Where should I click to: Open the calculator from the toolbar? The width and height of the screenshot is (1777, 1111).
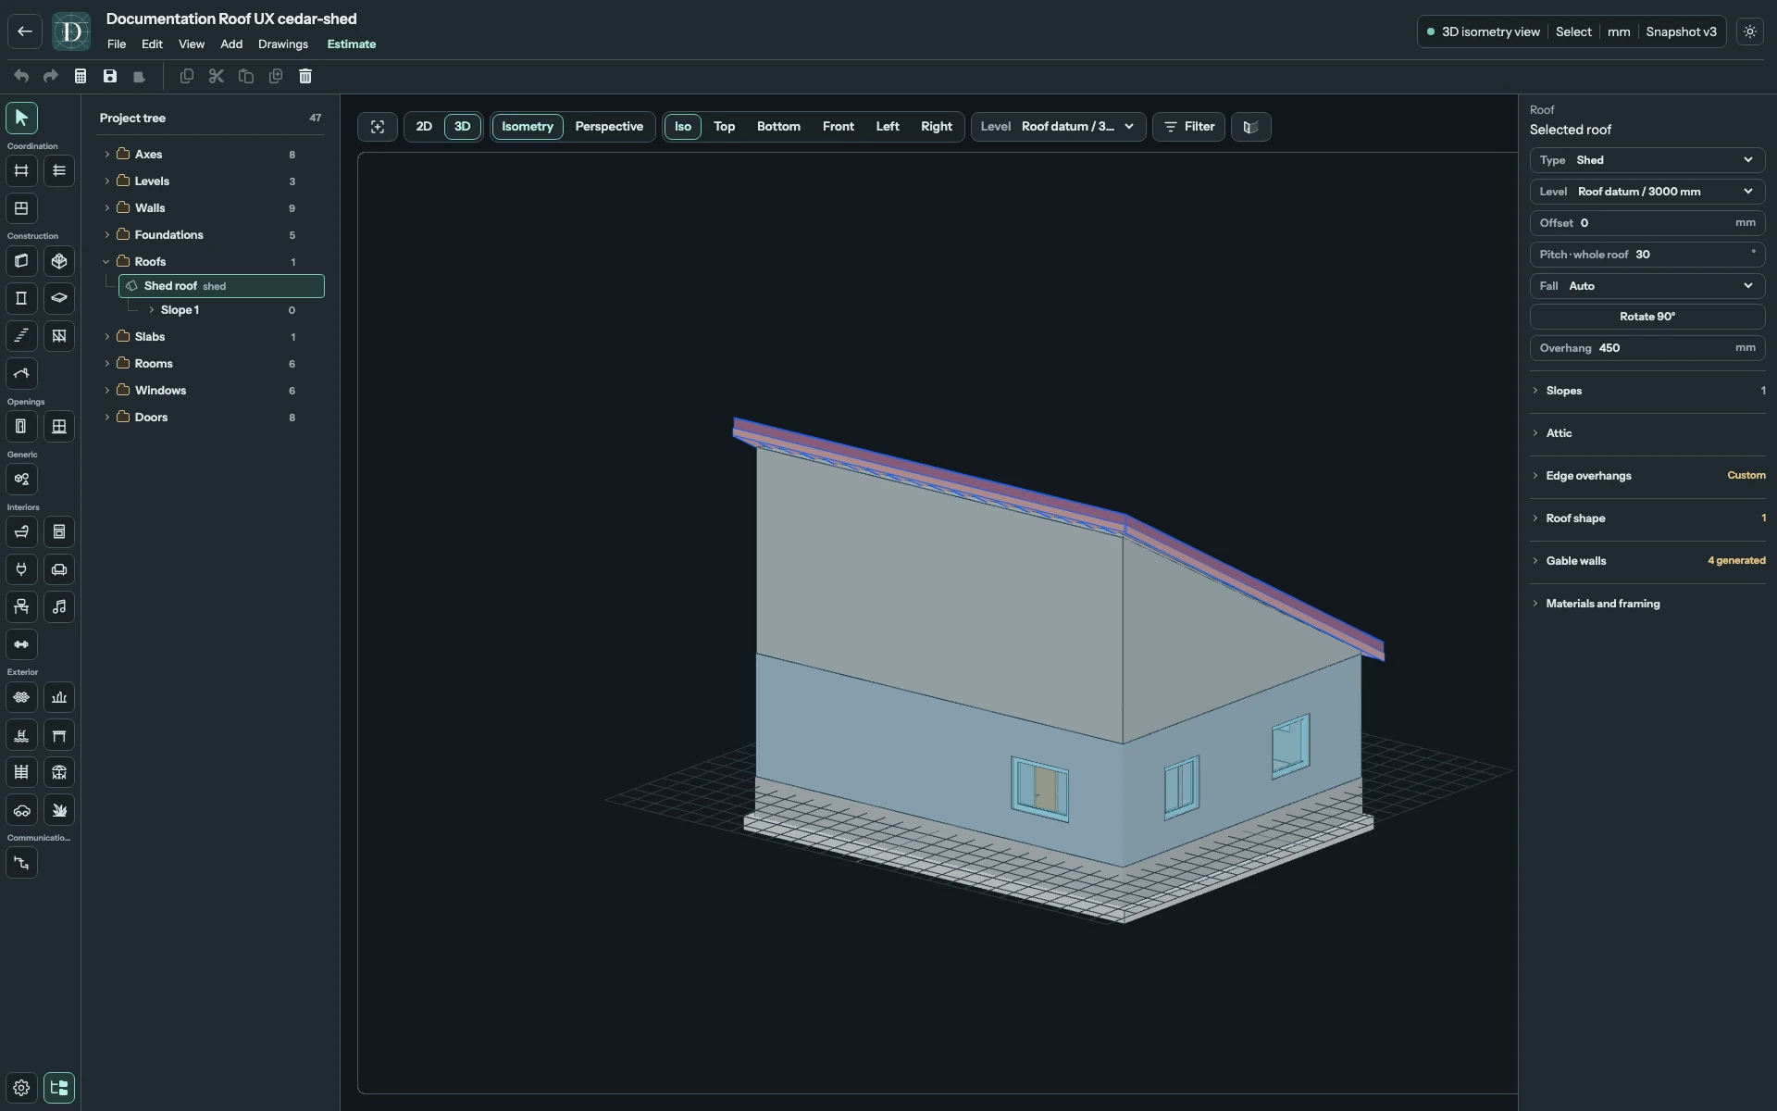[81, 76]
